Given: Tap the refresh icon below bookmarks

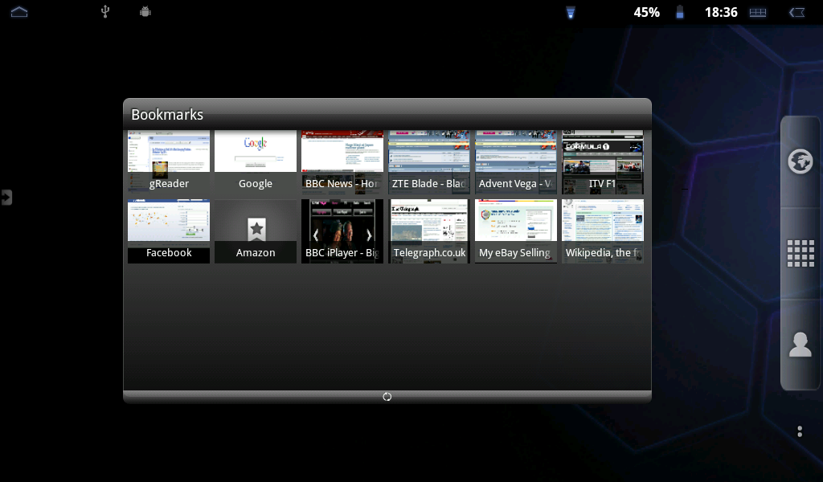Looking at the screenshot, I should coord(387,397).
